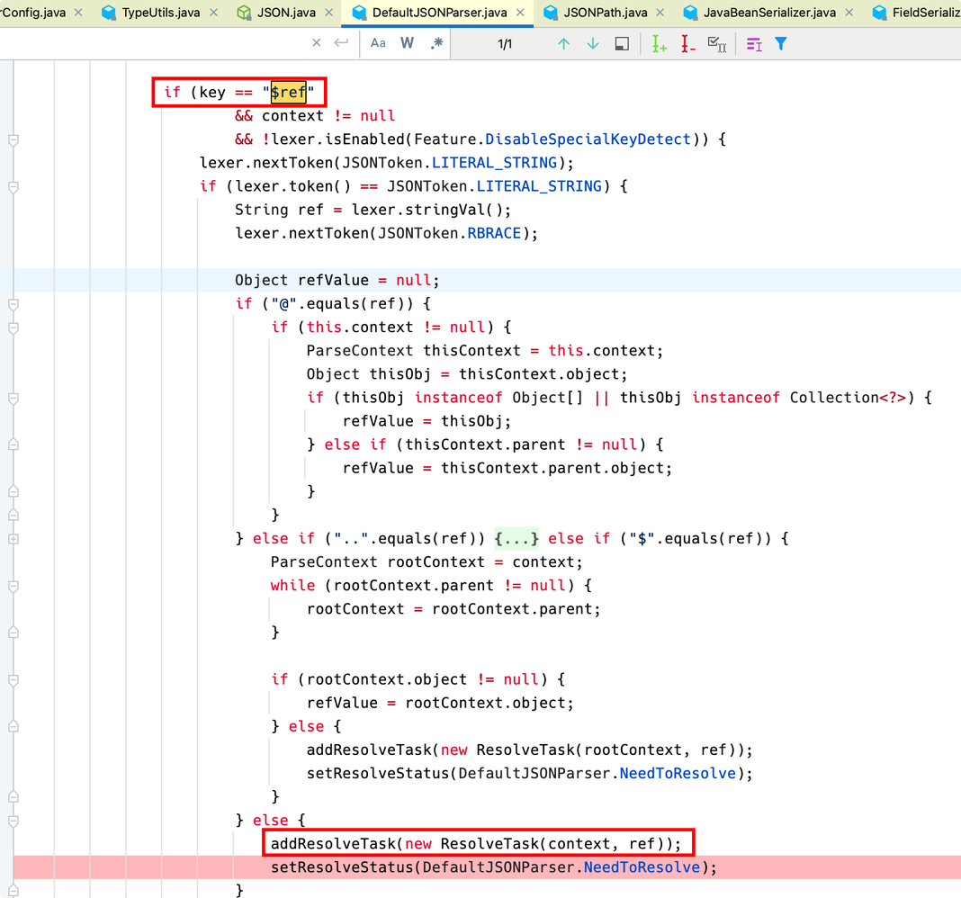This screenshot has height=898, width=961.
Task: Click 'lexer.nextToken(JSONToken.LITERAL_STRING);' line
Action: click(387, 163)
